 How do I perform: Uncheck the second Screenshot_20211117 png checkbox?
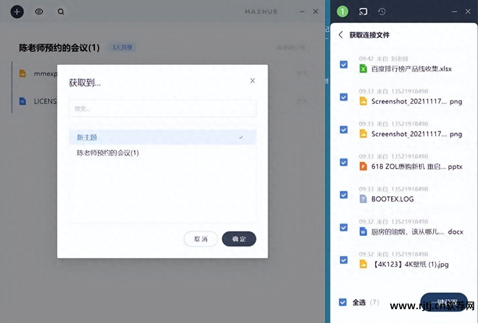(344, 130)
